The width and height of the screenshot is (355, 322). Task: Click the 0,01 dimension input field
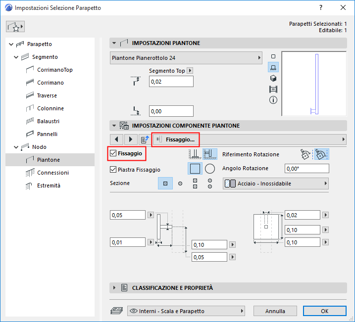tap(128, 242)
